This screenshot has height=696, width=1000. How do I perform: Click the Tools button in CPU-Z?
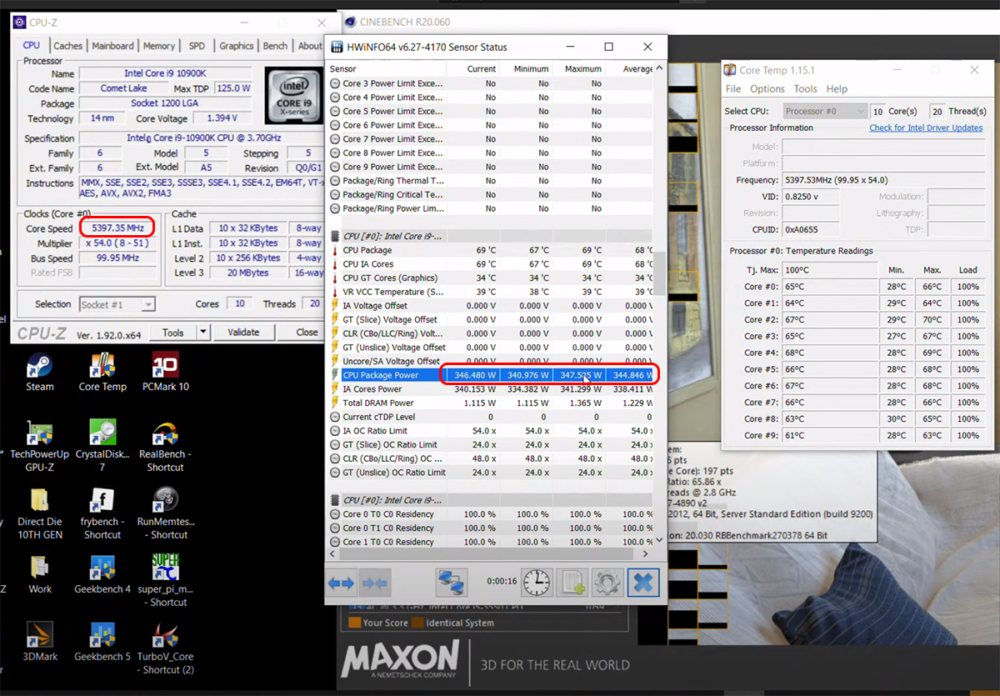click(x=173, y=332)
